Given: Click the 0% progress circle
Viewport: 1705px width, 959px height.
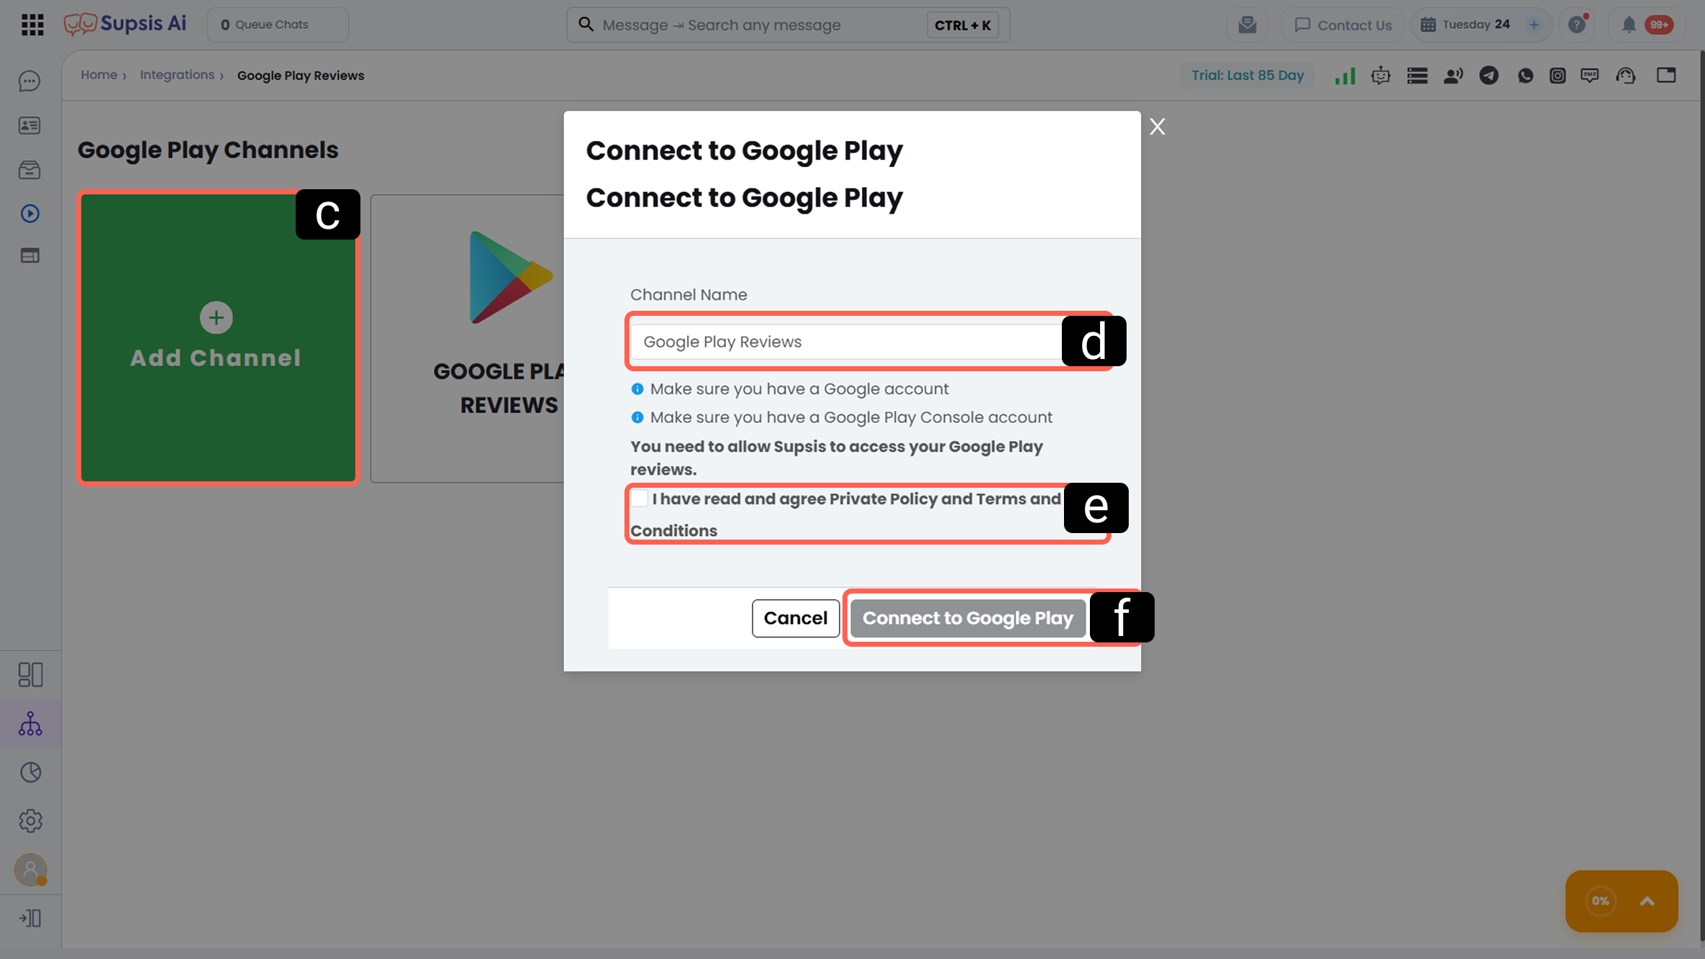Looking at the screenshot, I should [1601, 901].
